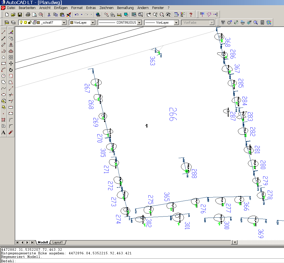Screen dimensions: 284x263
Task: Toggle the layer lock padlock icon
Action: click(30, 23)
